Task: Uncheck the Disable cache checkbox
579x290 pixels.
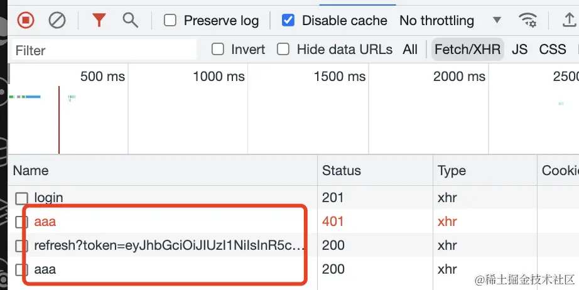Action: (288, 20)
